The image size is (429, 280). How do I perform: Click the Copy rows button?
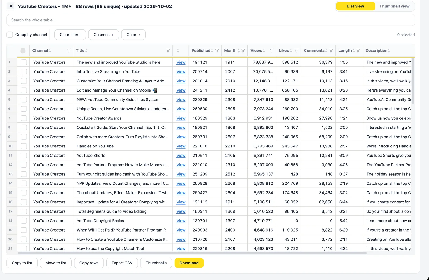(x=89, y=263)
